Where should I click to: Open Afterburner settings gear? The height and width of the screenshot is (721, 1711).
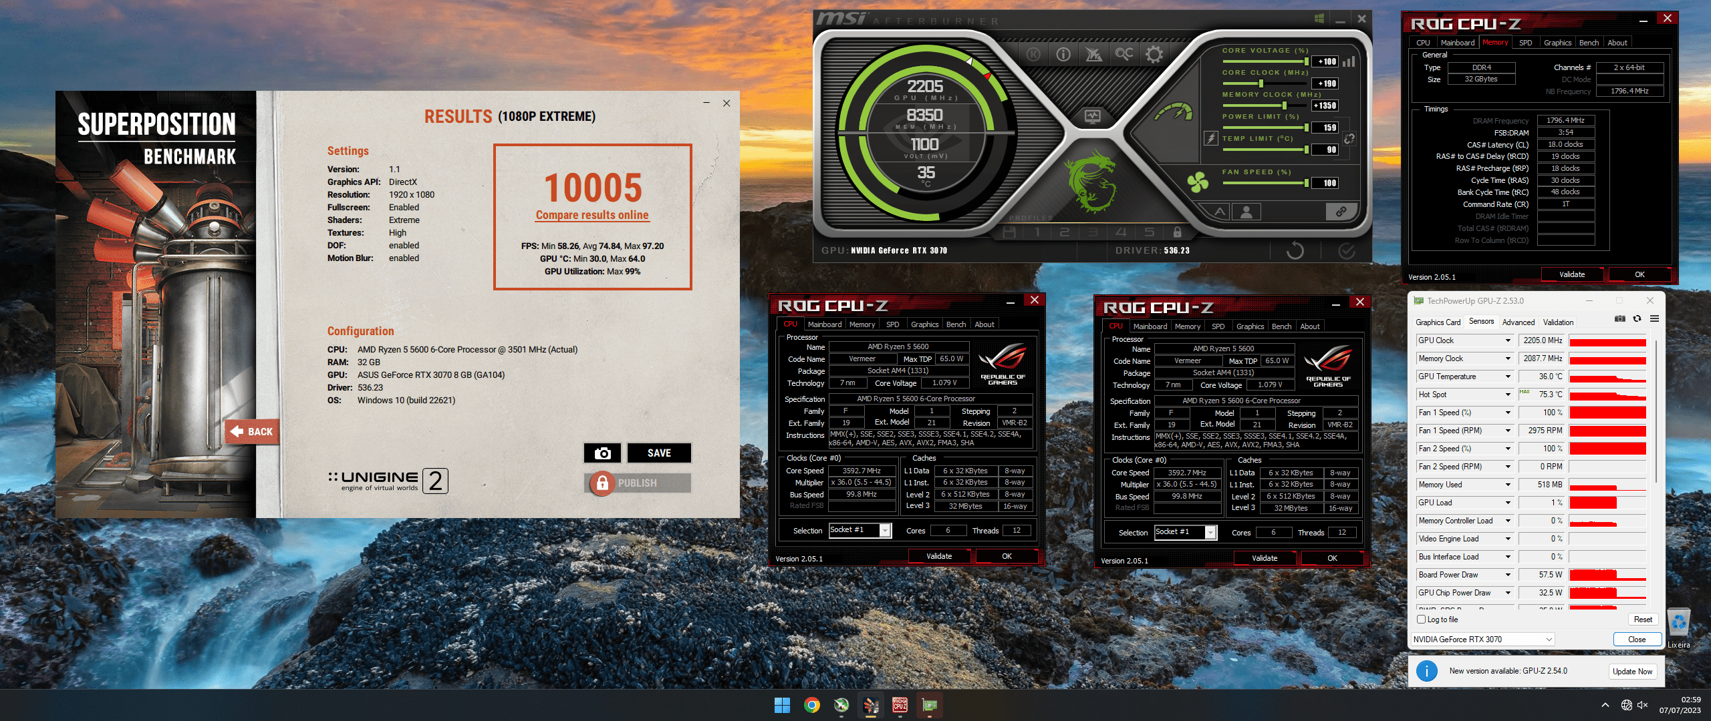(1154, 54)
